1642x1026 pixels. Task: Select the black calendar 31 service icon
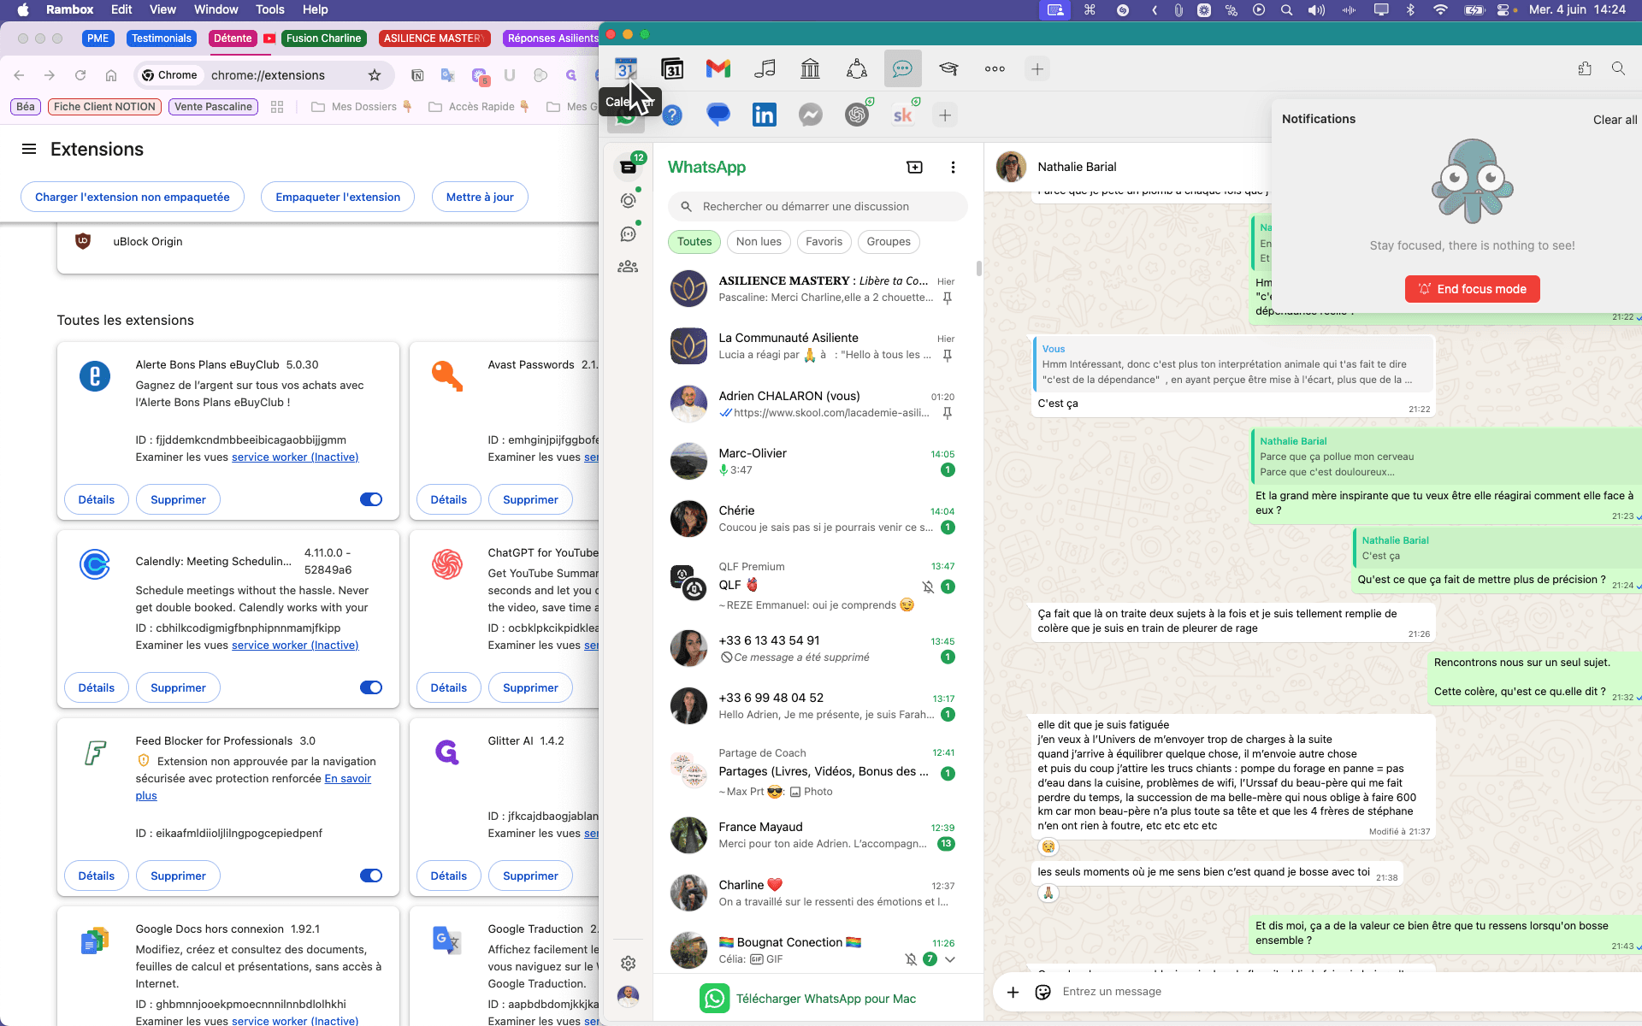[672, 69]
